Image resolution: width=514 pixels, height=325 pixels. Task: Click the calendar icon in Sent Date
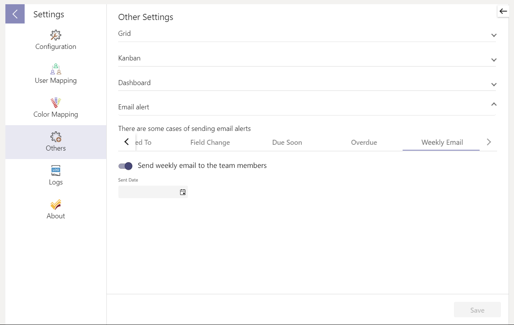point(183,192)
